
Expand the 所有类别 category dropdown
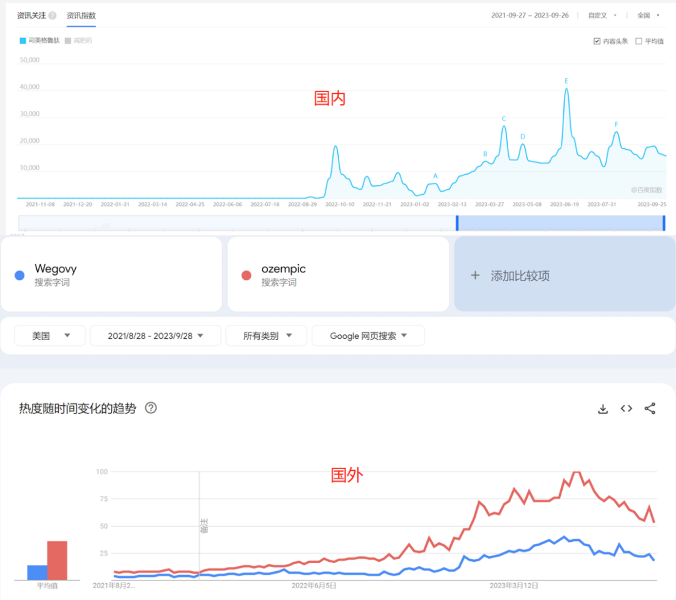click(267, 336)
